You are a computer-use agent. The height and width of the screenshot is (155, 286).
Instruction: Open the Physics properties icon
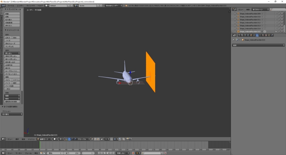coord(272,35)
